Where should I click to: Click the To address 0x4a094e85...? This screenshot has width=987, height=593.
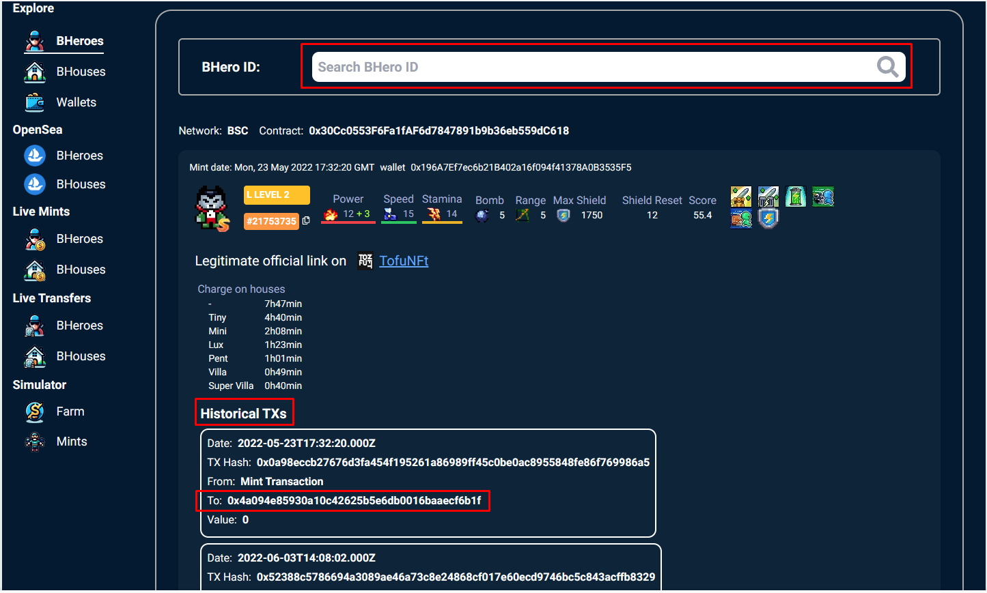[354, 500]
